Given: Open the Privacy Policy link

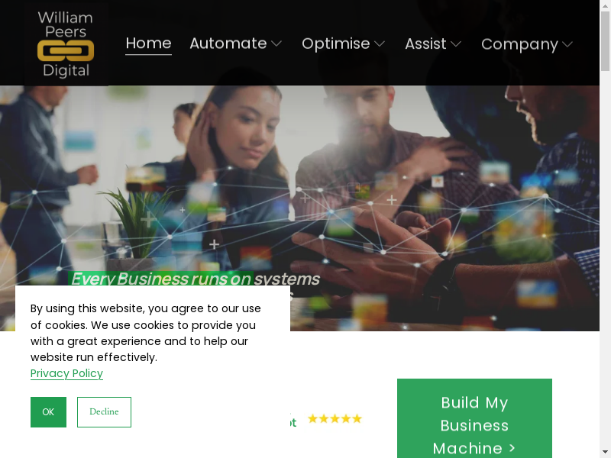Looking at the screenshot, I should coord(66,373).
